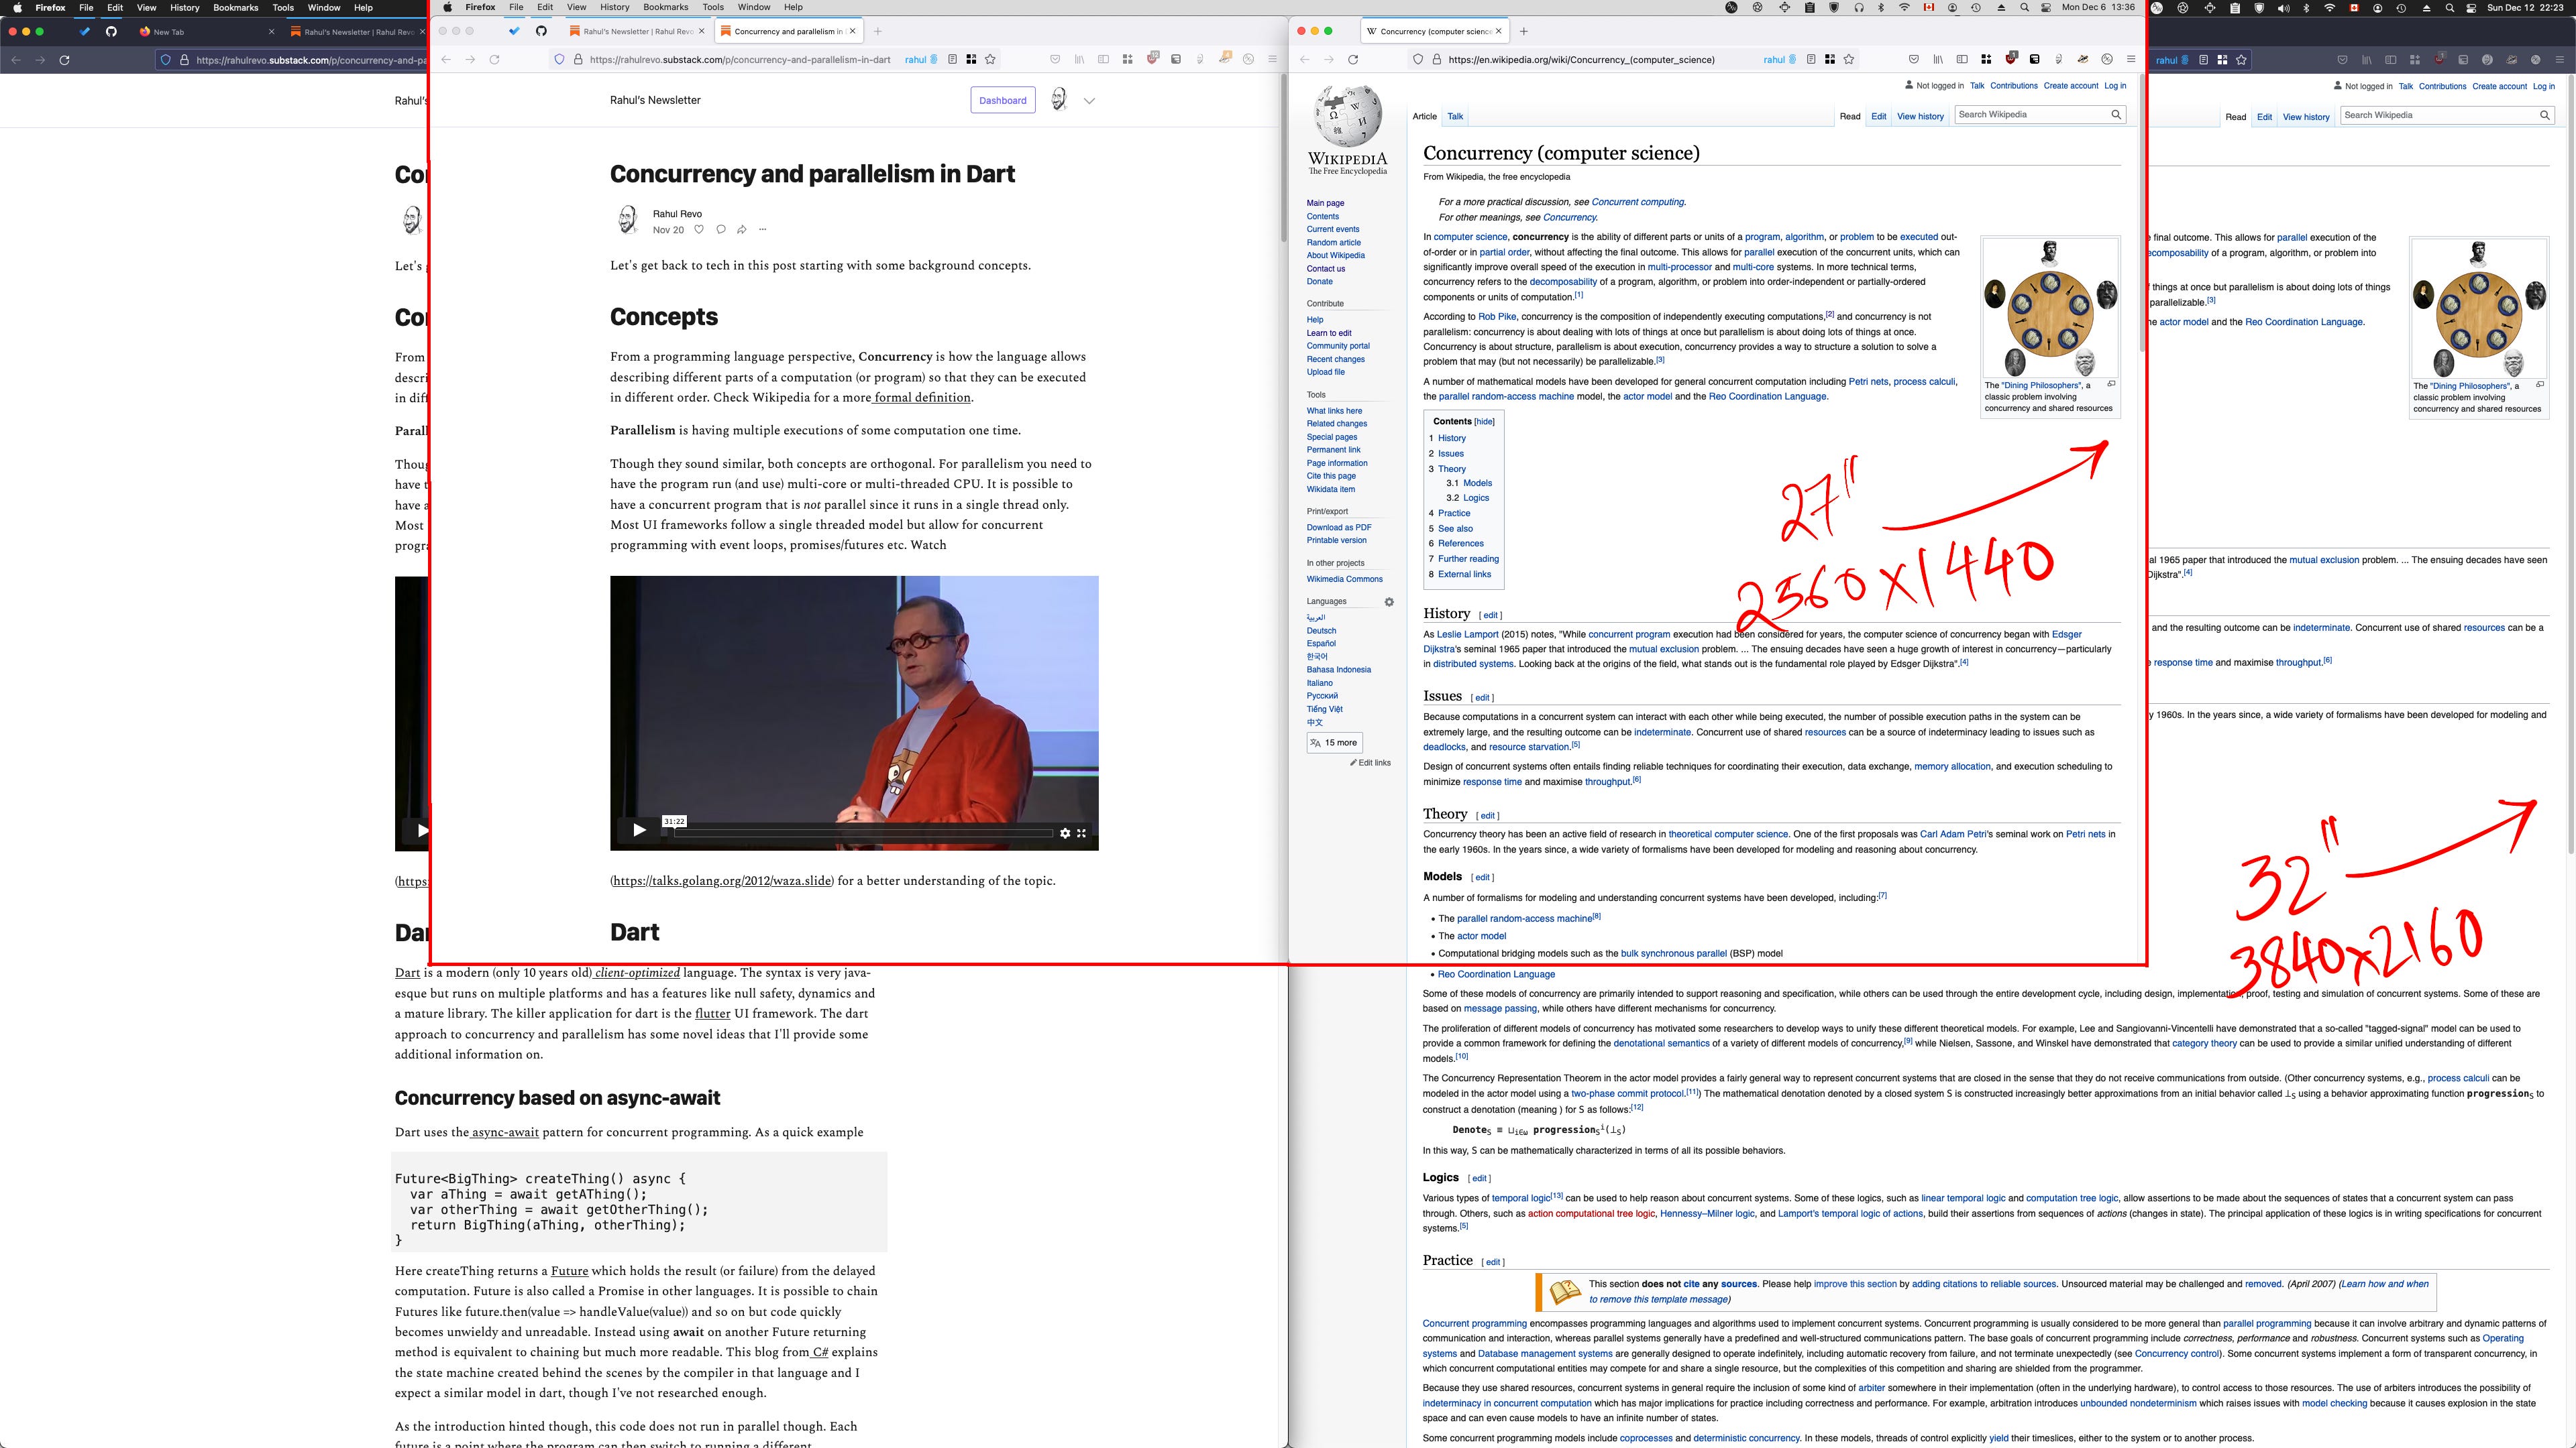Screen dimensions: 2576x1448
Task: Open the three-dot more options under the author
Action: click(762, 230)
